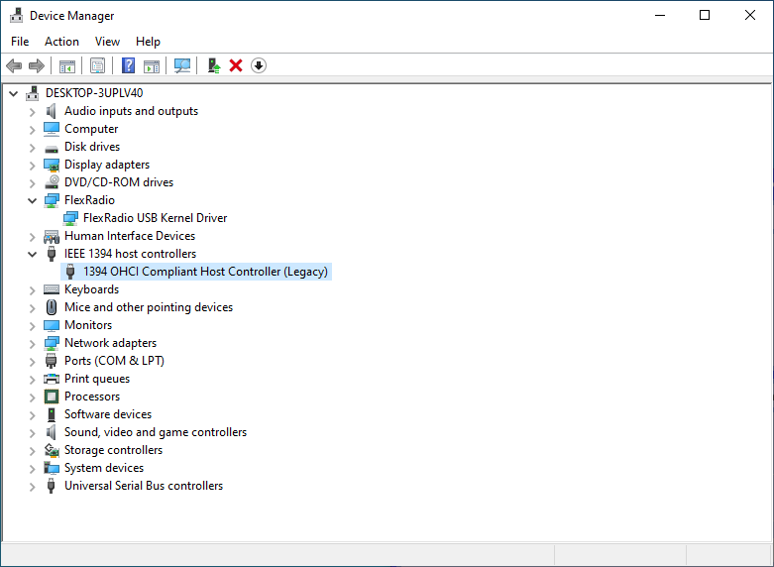774x567 pixels.
Task: Click the Audio inputs and outputs speaker icon
Action: point(51,111)
